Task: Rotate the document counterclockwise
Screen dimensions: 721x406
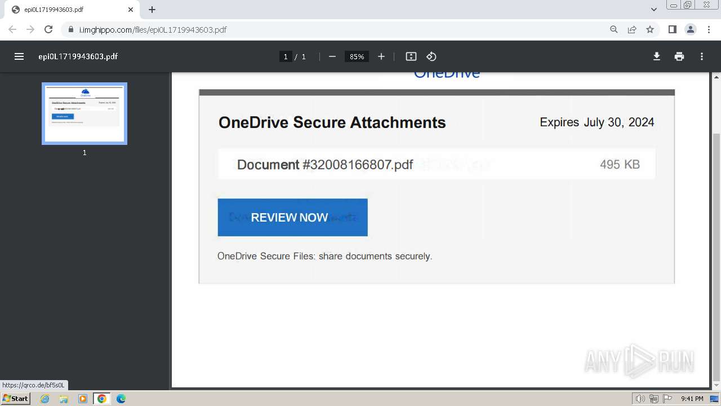Action: click(431, 56)
